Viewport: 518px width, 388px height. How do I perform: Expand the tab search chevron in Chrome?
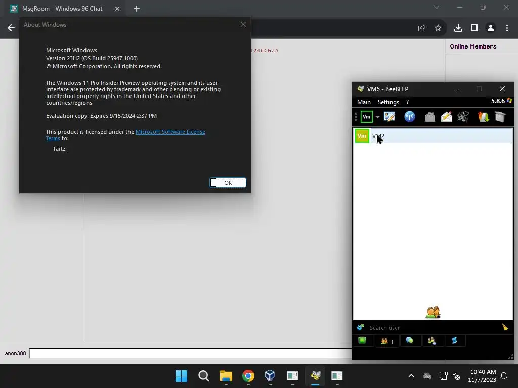pos(437,7)
